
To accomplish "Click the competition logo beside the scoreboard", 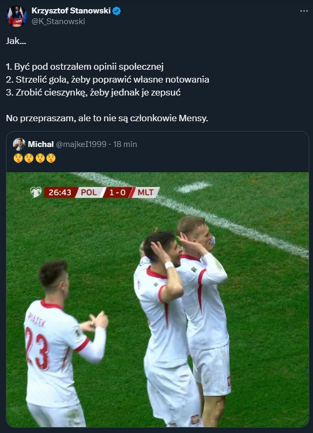I will pos(35,192).
